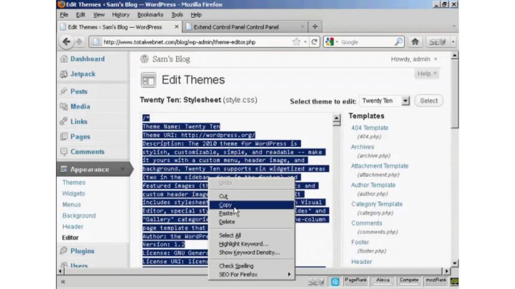515x289 pixels.
Task: Click the Dashboard house icon
Action: (64, 59)
